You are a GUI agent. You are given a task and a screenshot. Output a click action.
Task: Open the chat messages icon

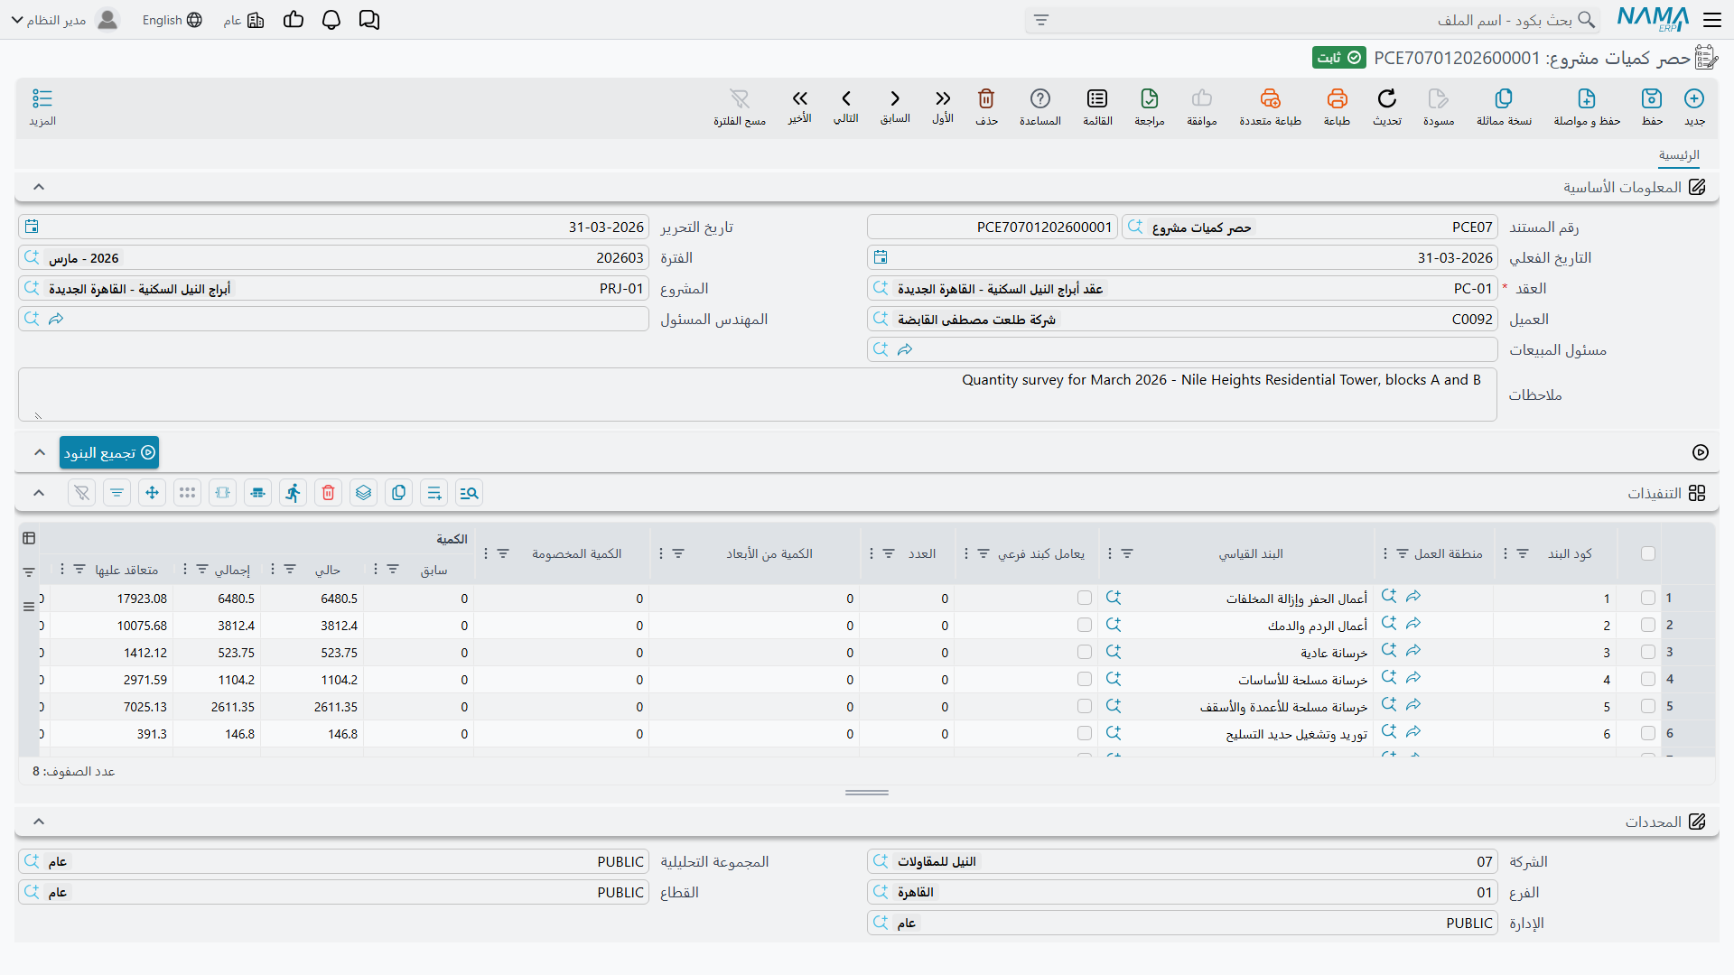pos(369,20)
